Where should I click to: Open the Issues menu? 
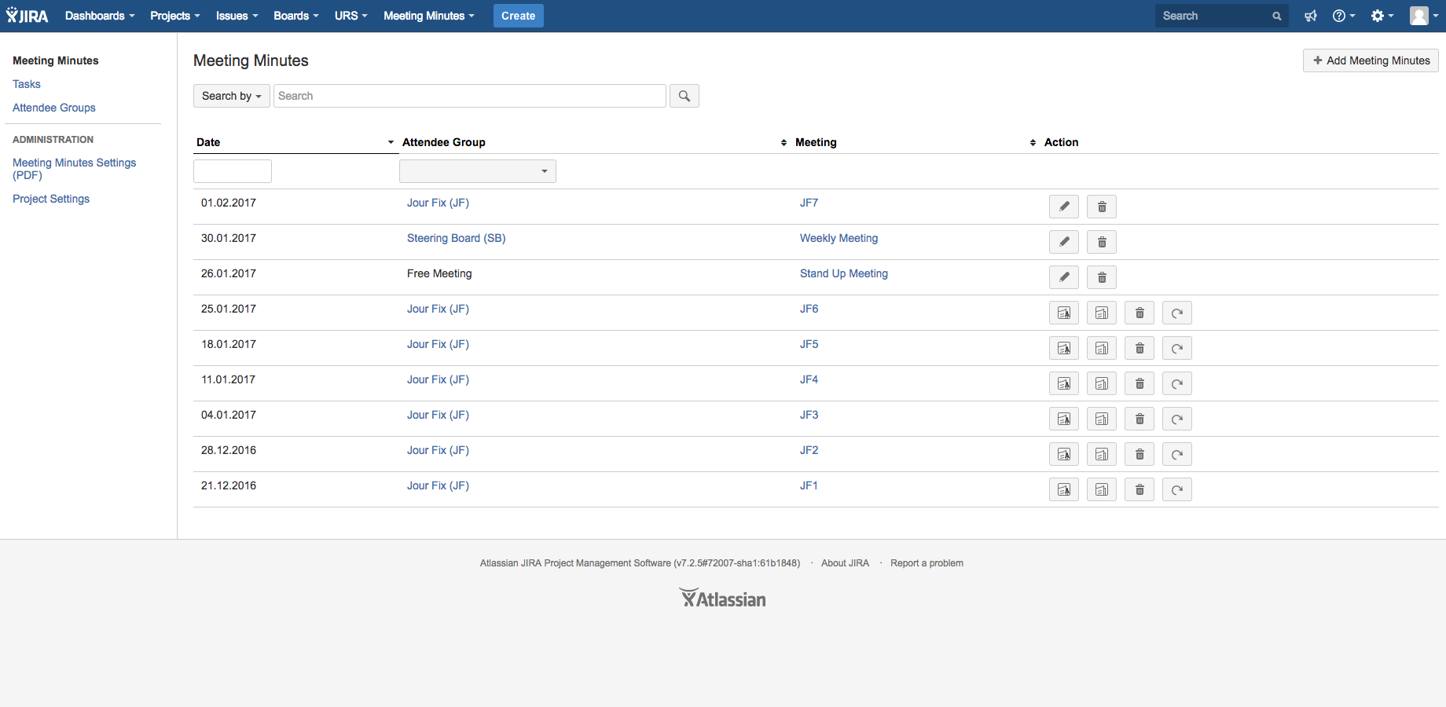pyautogui.click(x=237, y=16)
